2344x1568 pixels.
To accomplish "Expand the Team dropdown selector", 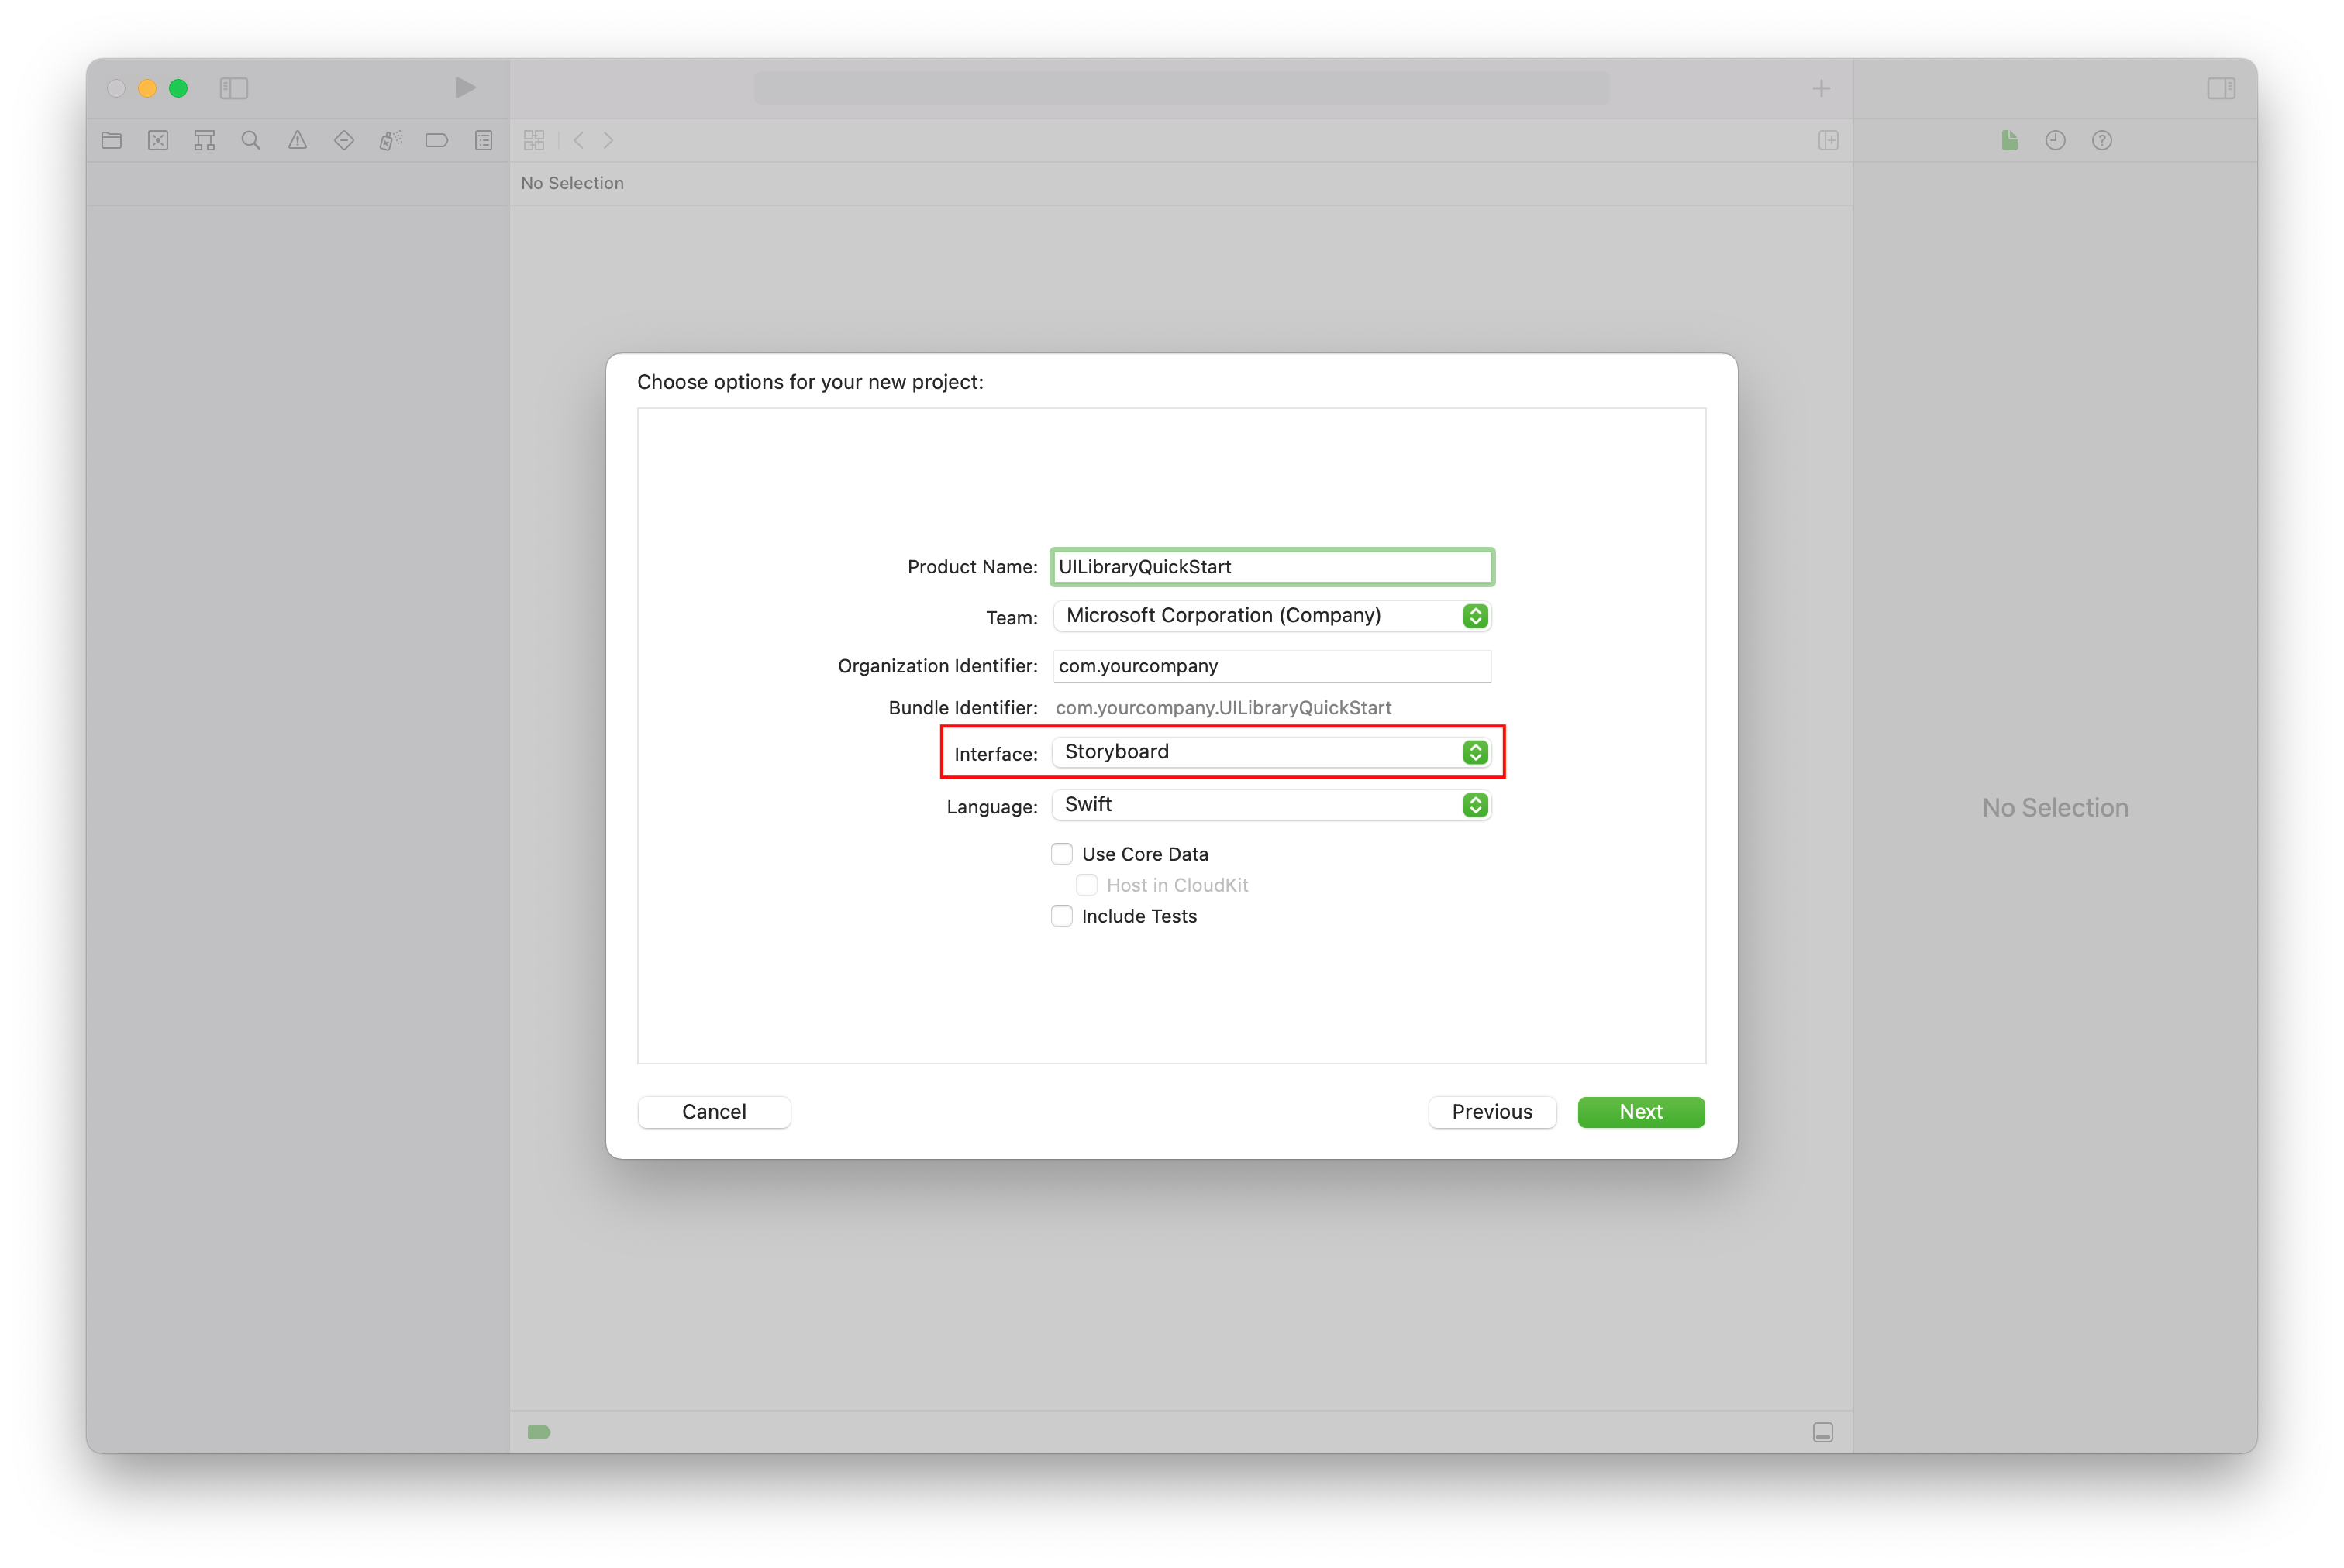I will click(x=1477, y=614).
